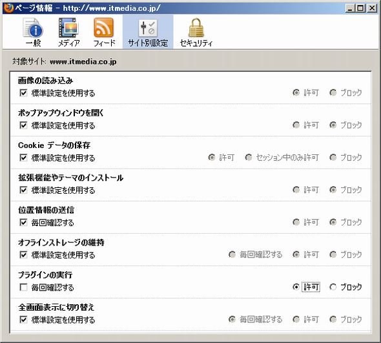The image size is (381, 343).
Task: Select 許可 radio for 画像の読み込み
Action: click(296, 92)
